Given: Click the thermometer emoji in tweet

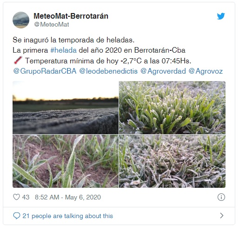Looking at the screenshot, I should click(18, 60).
